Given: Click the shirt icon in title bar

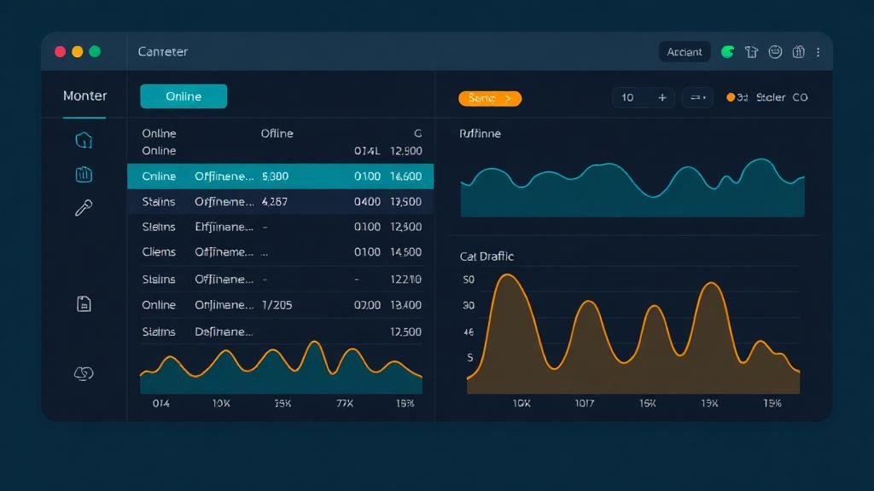Looking at the screenshot, I should pyautogui.click(x=751, y=52).
